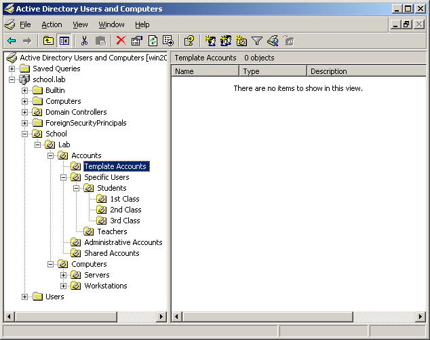Collapse the school.lab domain node
Viewport: 430px width, 340px height.
(12, 79)
